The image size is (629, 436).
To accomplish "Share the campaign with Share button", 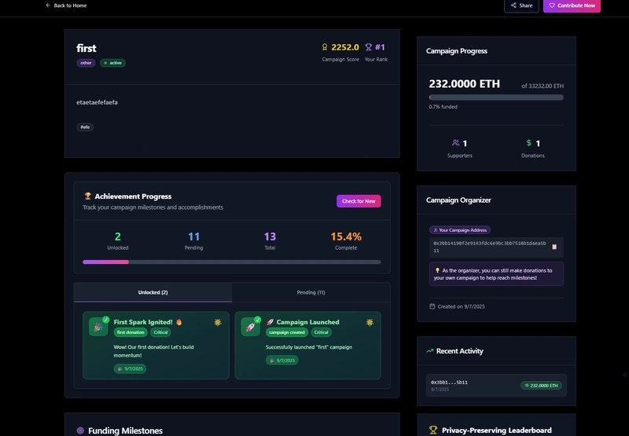I will point(521,5).
